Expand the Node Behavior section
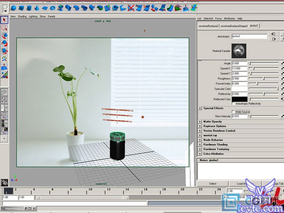This screenshot has height=213, width=284. [x=200, y=140]
